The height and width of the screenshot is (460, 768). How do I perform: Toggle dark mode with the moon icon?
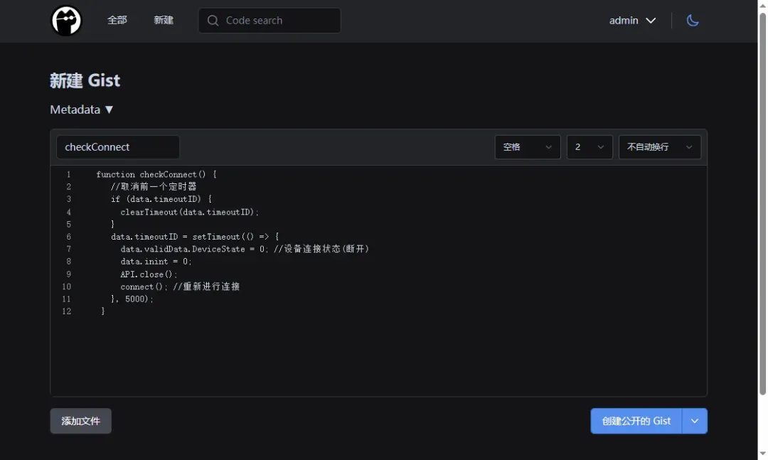click(693, 21)
